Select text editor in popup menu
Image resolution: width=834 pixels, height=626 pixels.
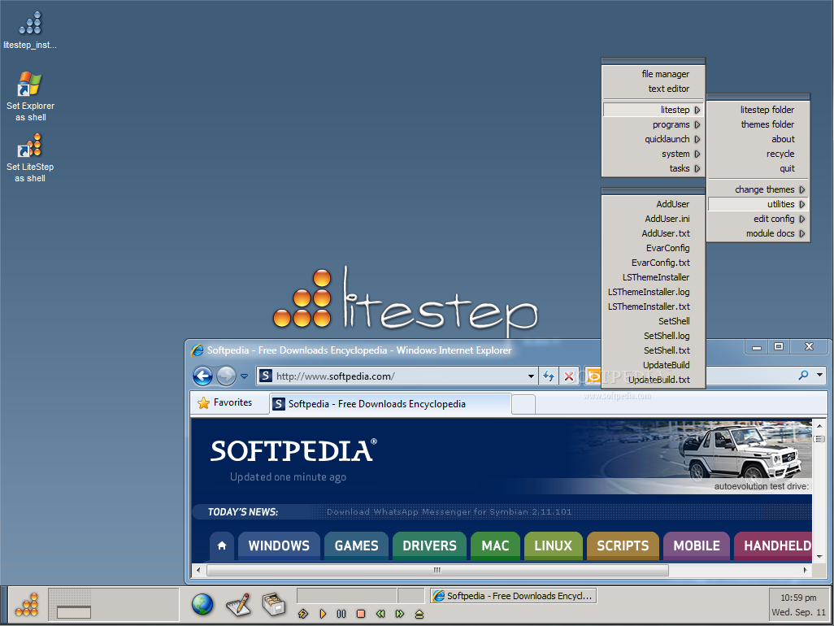click(668, 89)
